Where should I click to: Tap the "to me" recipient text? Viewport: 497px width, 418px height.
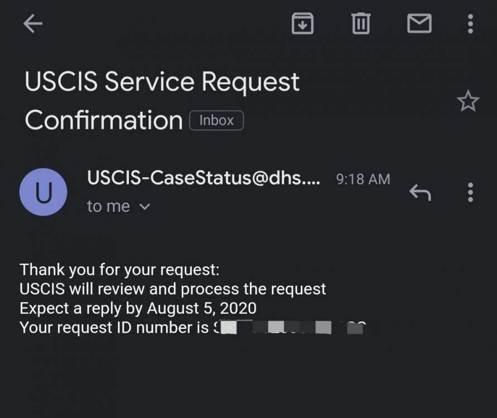point(108,206)
